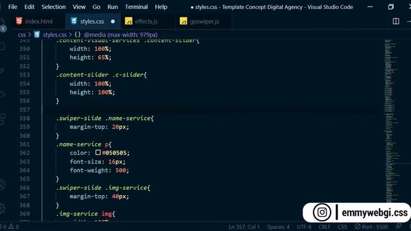This screenshot has height=231, width=411.
Task: Click line number 362 in the gutter
Action: click(x=24, y=153)
